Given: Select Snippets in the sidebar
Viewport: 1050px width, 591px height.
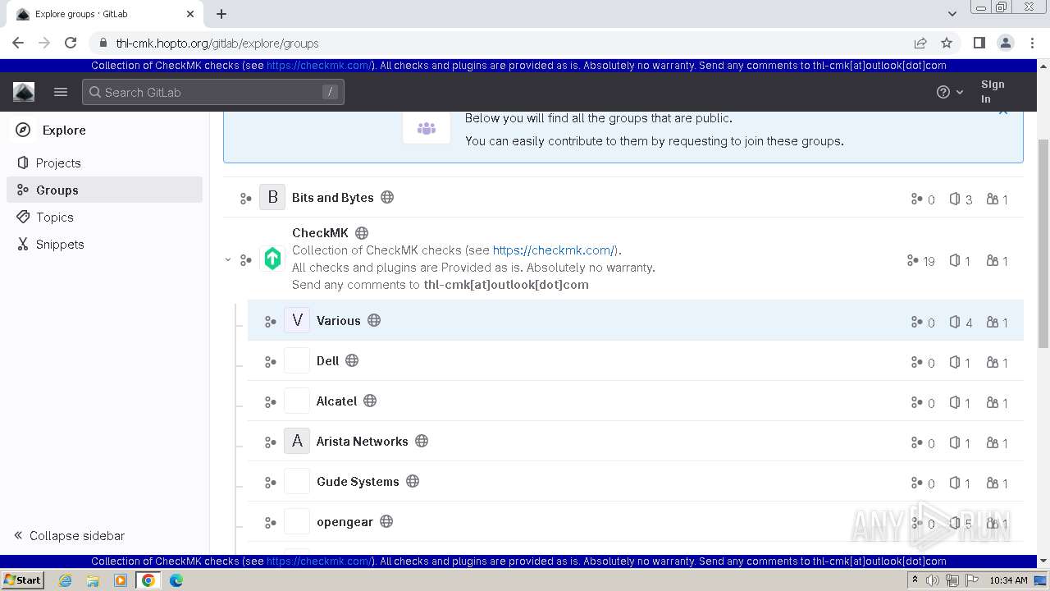Looking at the screenshot, I should [x=60, y=244].
